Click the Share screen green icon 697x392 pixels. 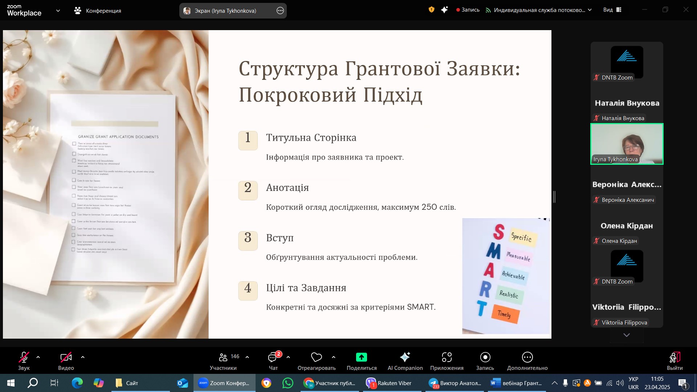[x=361, y=358]
